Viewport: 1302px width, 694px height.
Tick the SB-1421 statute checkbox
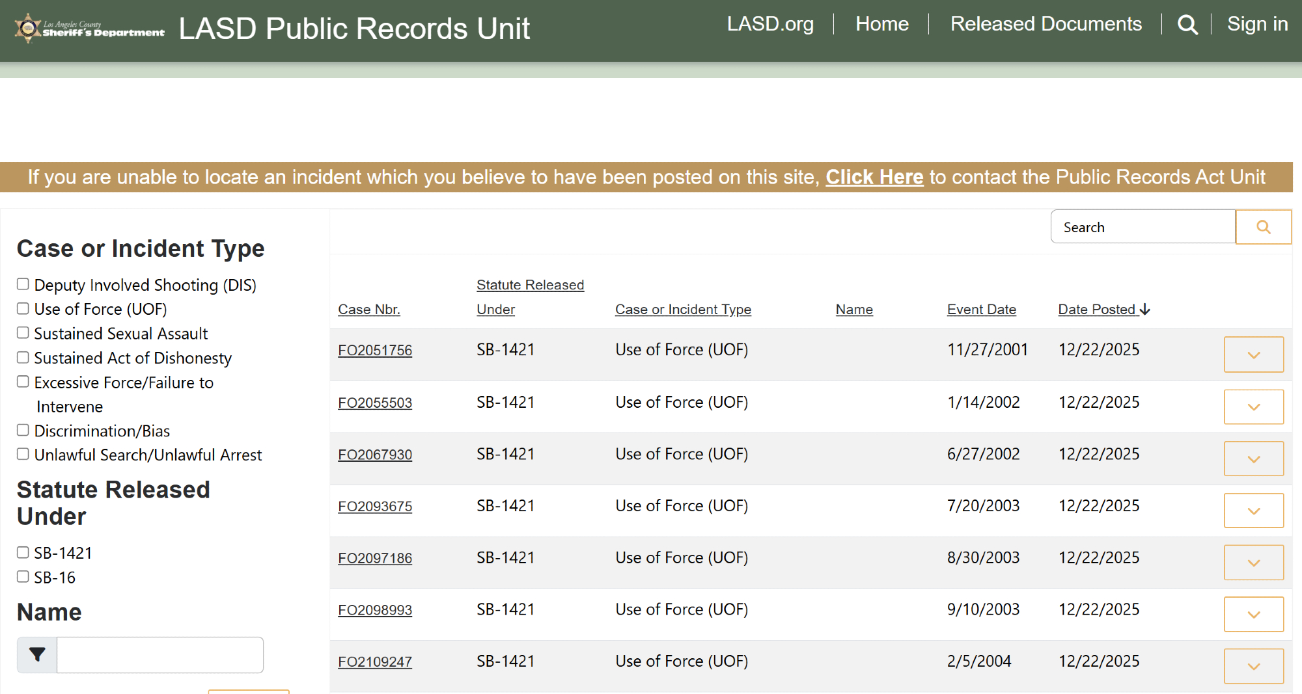[23, 552]
